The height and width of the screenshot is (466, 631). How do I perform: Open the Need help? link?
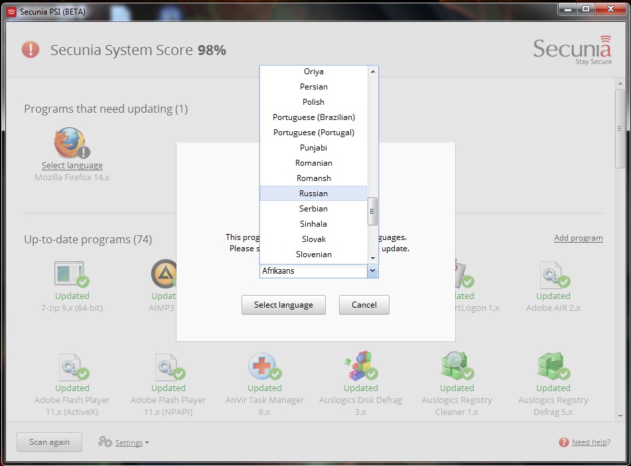(591, 442)
